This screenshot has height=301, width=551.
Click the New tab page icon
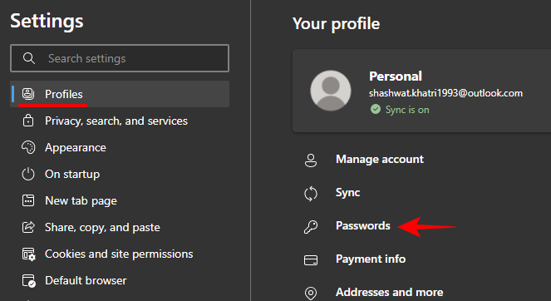click(x=28, y=200)
